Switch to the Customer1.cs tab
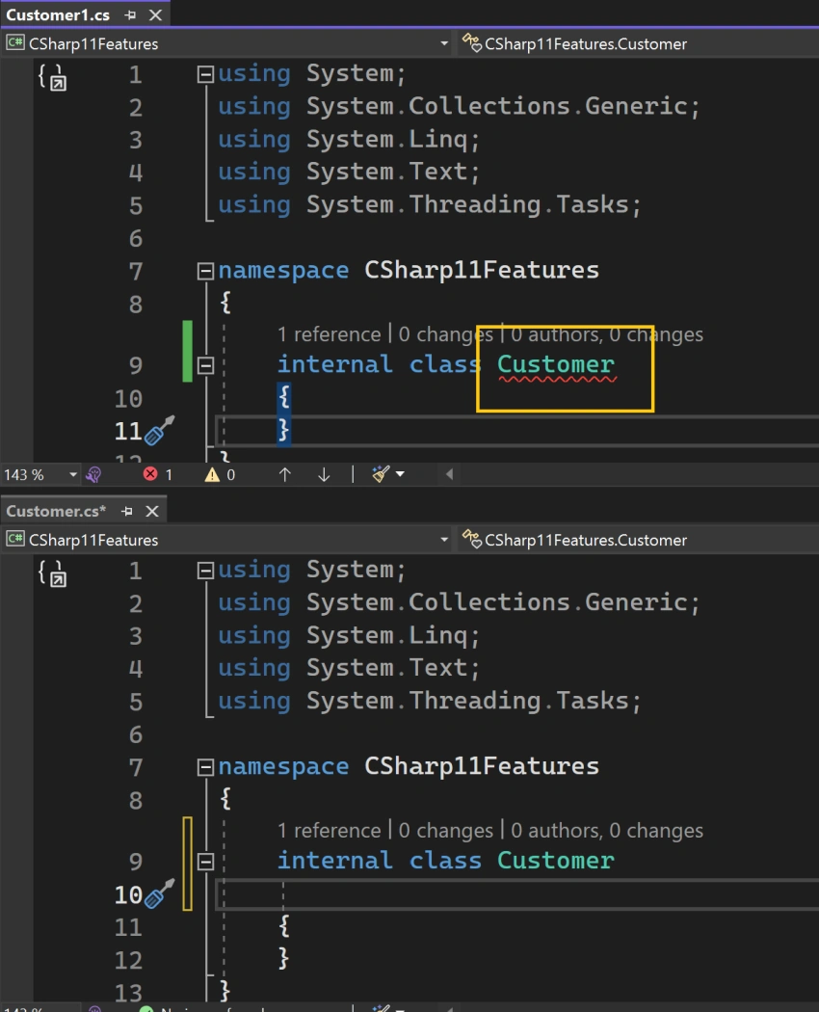 (x=58, y=14)
